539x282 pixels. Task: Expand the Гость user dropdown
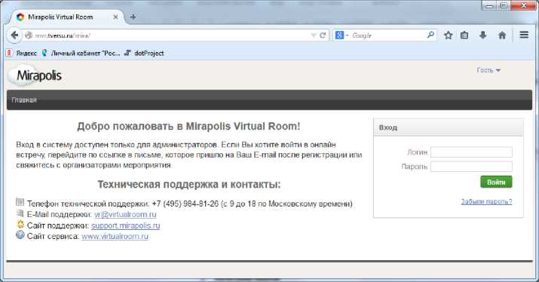tap(488, 70)
